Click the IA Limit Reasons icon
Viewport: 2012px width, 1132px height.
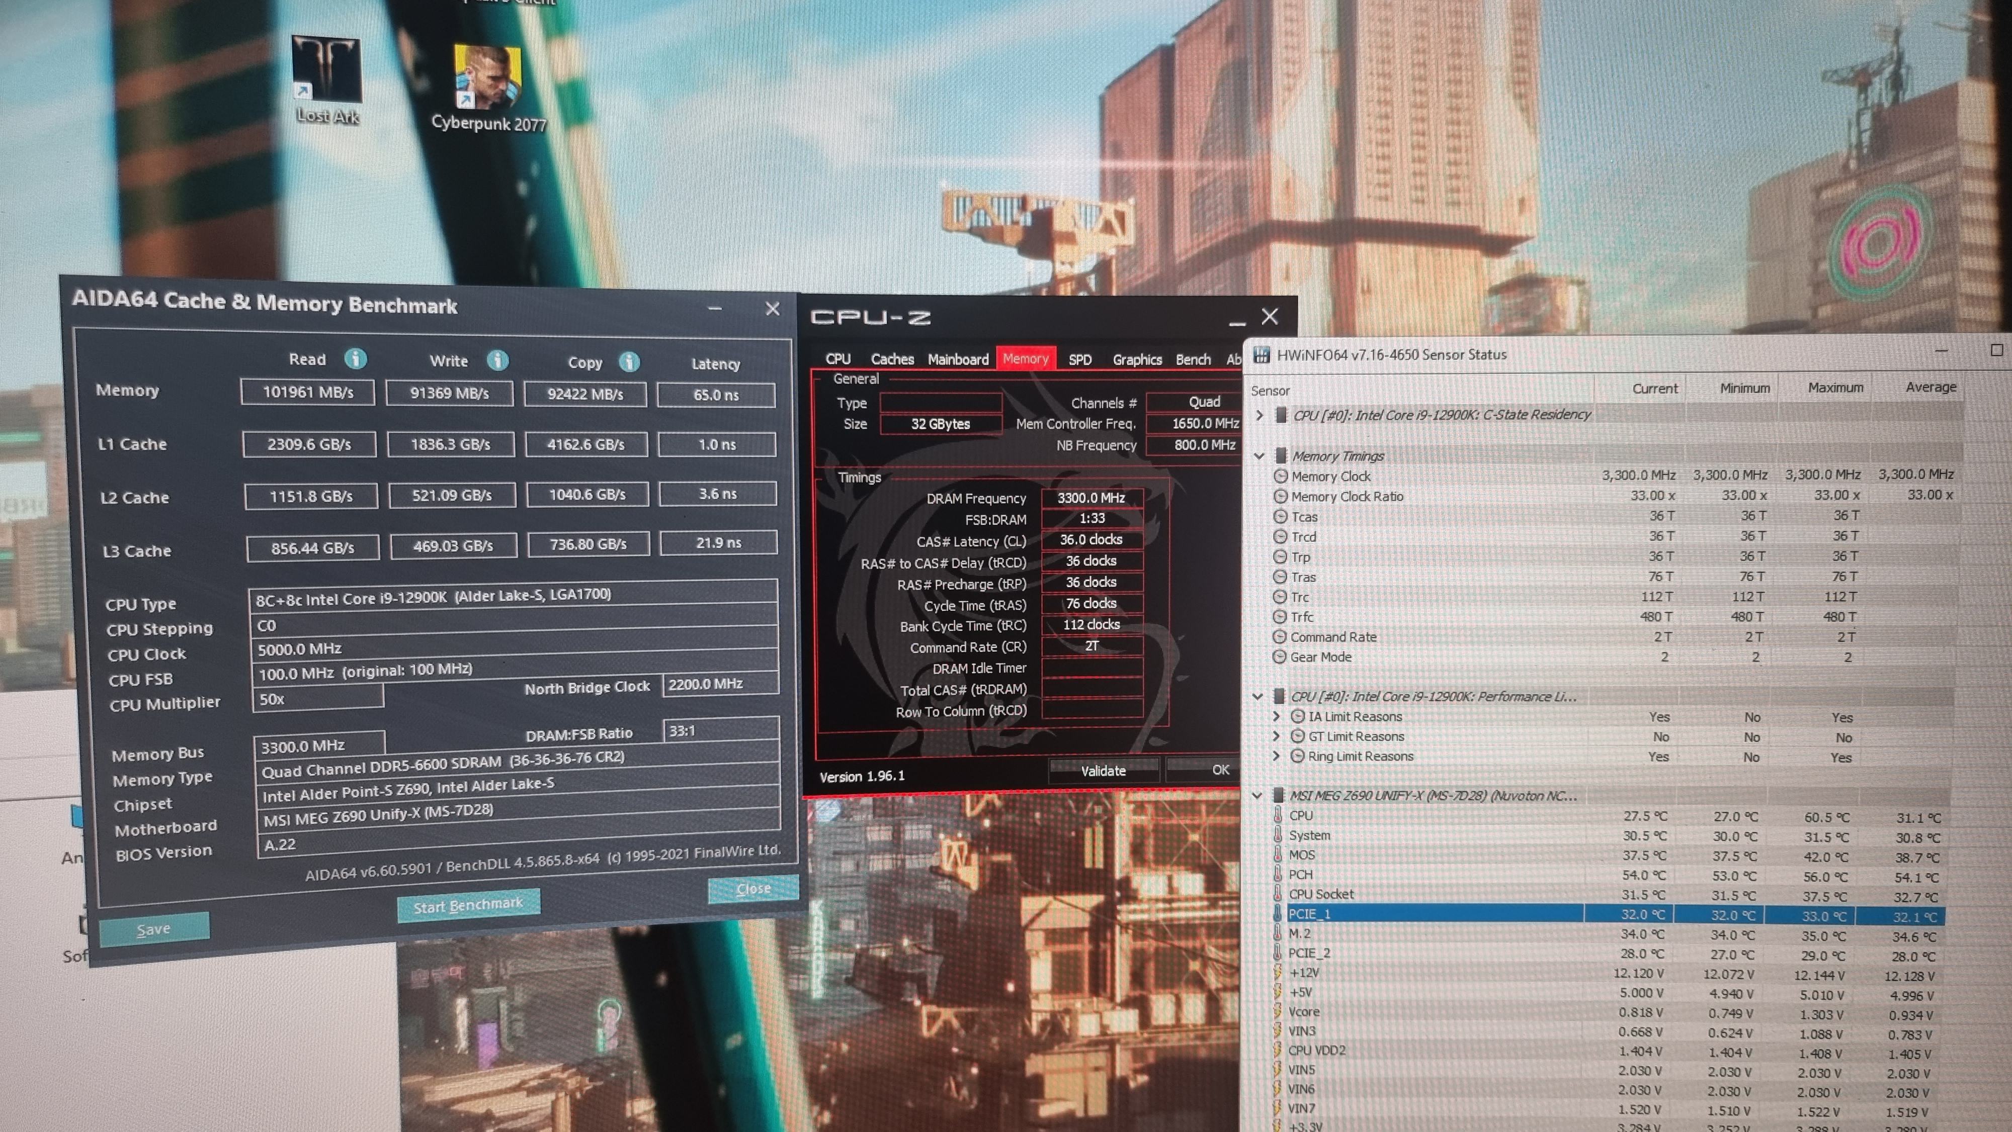pyautogui.click(x=1297, y=716)
